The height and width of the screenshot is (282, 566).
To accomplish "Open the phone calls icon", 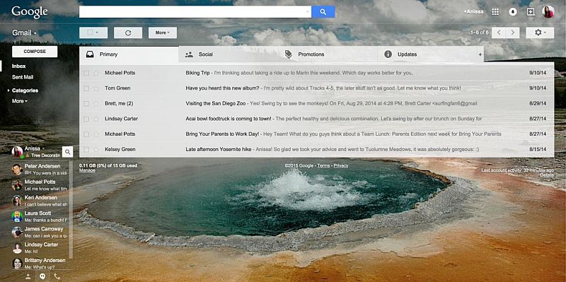I will pos(57,276).
